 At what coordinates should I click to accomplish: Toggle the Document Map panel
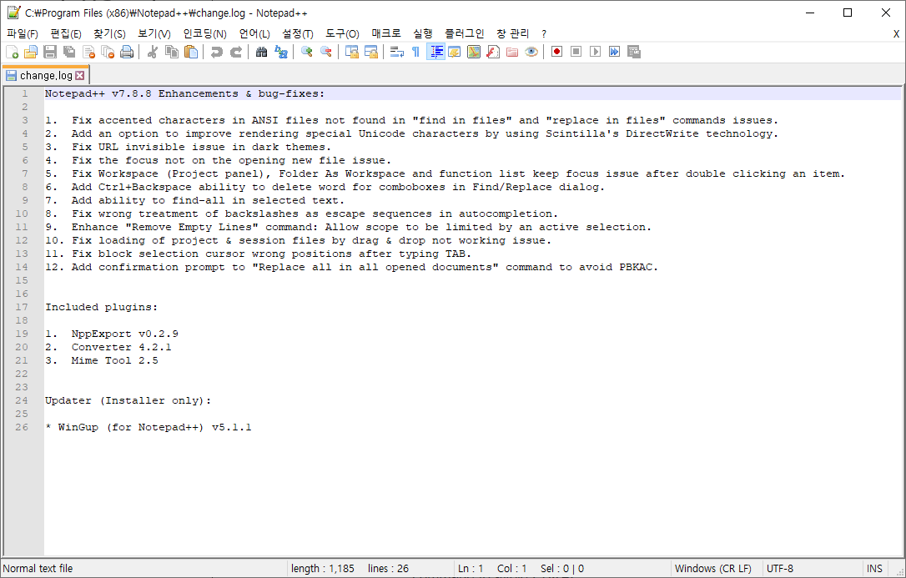(474, 52)
